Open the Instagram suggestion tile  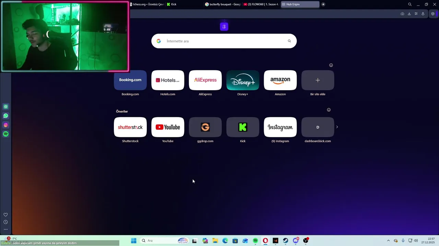(280, 127)
